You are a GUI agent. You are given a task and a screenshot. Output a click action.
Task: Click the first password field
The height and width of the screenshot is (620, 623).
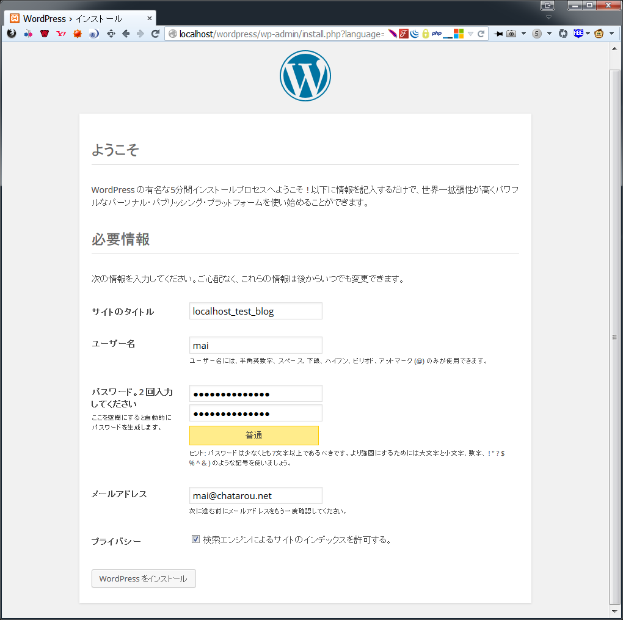(255, 393)
